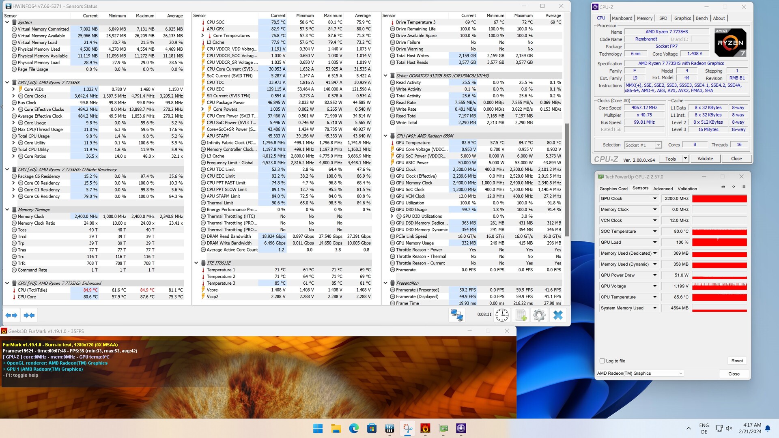Start logging with the add-file icon
This screenshot has width=779, height=438.
click(521, 315)
